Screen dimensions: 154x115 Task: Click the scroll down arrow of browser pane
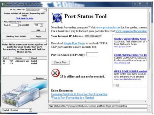tap(149, 98)
